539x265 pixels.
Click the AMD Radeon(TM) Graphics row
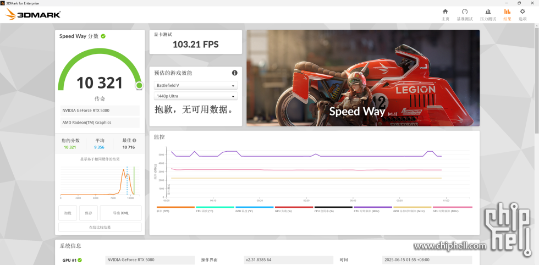100,123
